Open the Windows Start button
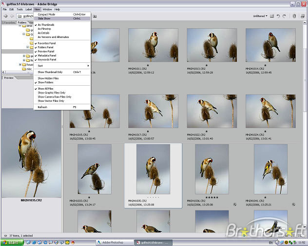This screenshot has height=246, width=308. click(12, 243)
